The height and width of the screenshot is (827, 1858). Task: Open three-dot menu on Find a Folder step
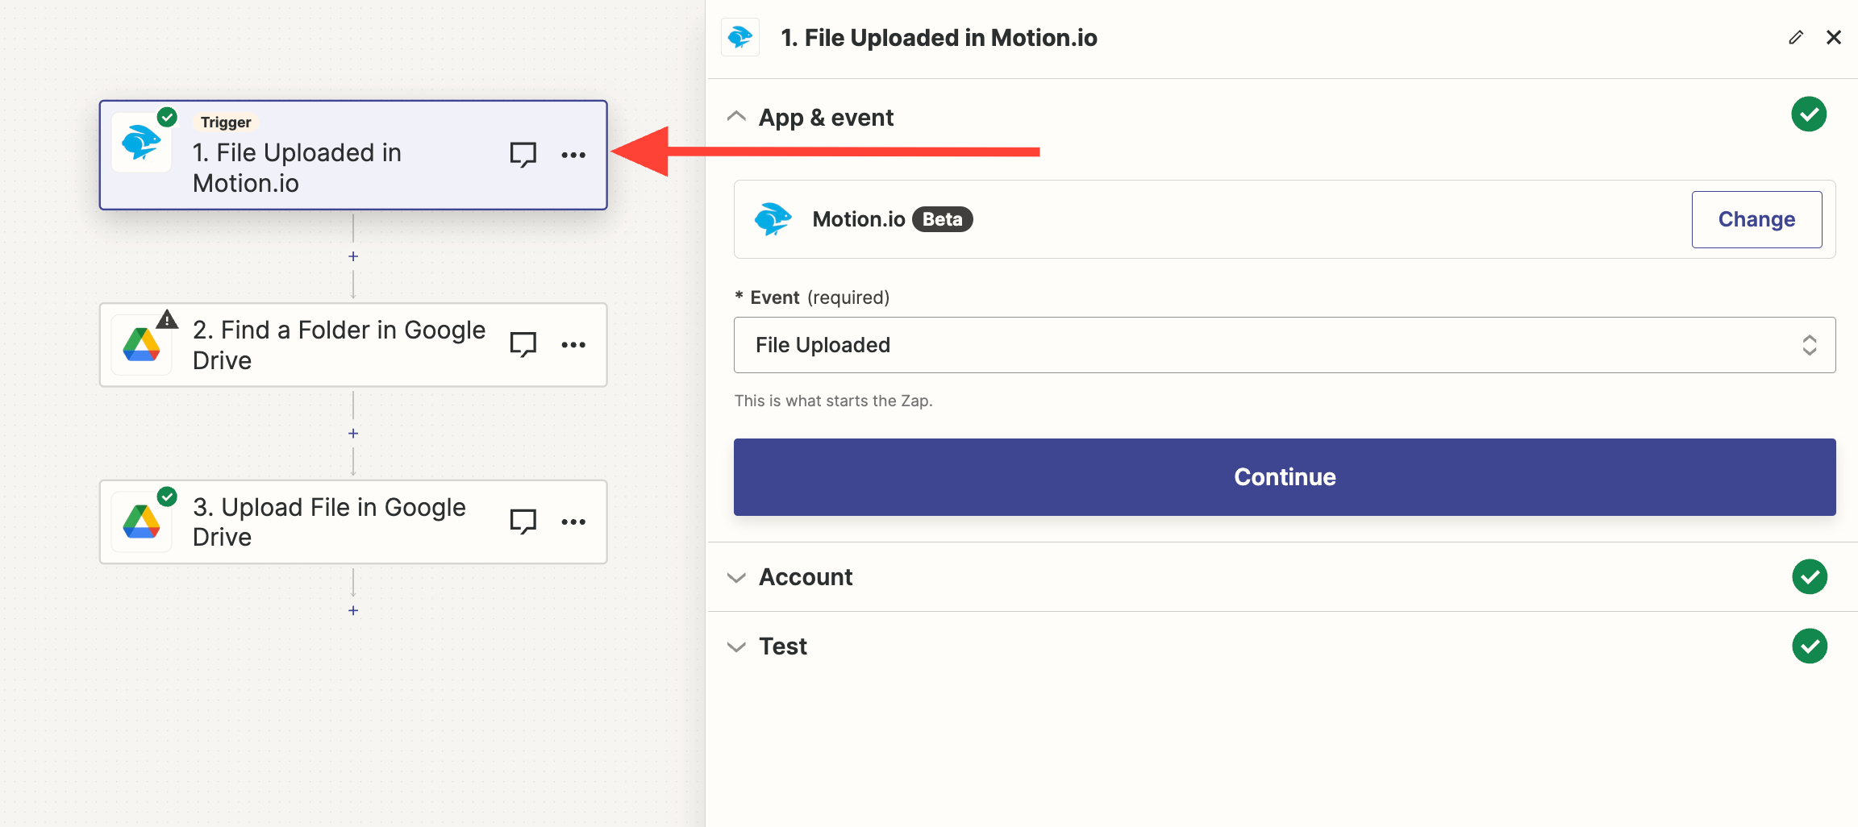point(573,345)
